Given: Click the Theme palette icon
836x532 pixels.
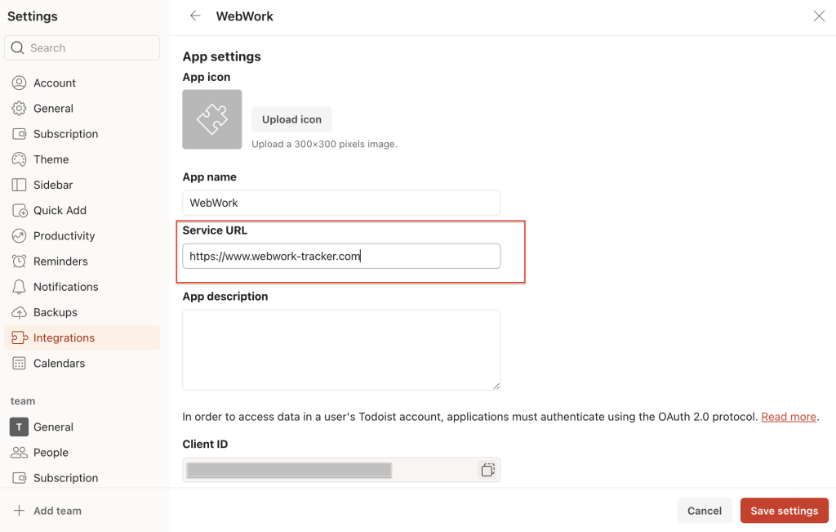Looking at the screenshot, I should [x=19, y=159].
